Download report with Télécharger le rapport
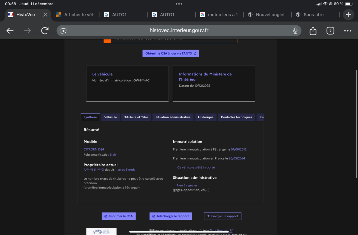Screen dimensions: 358x235 pyautogui.click(x=170, y=216)
